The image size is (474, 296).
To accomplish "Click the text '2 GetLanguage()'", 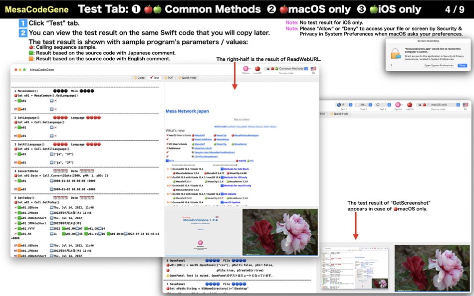I will [28, 118].
